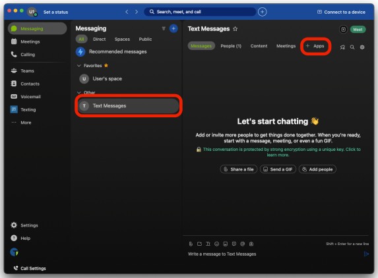Click the Add people button
Screen dimensions: 378x278
tap(317, 169)
